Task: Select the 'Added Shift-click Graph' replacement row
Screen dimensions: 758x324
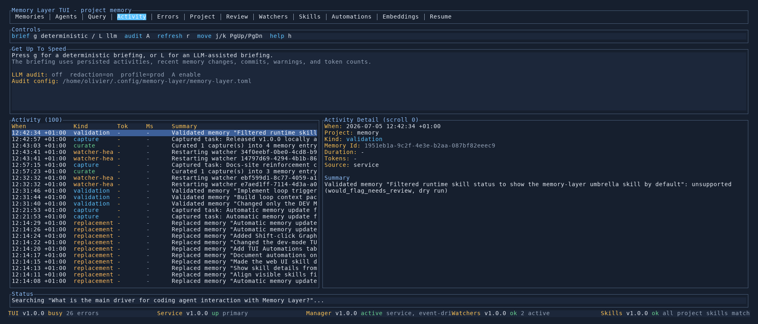Action: [x=164, y=236]
